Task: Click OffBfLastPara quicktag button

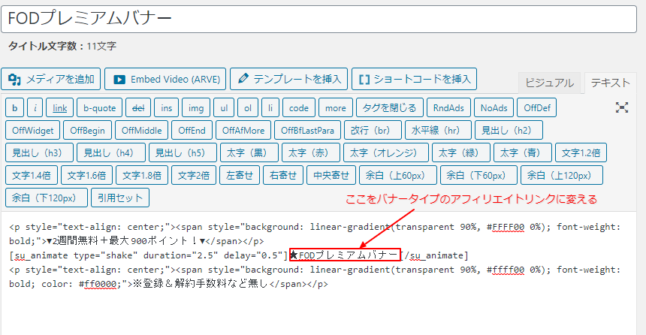Action: (307, 130)
